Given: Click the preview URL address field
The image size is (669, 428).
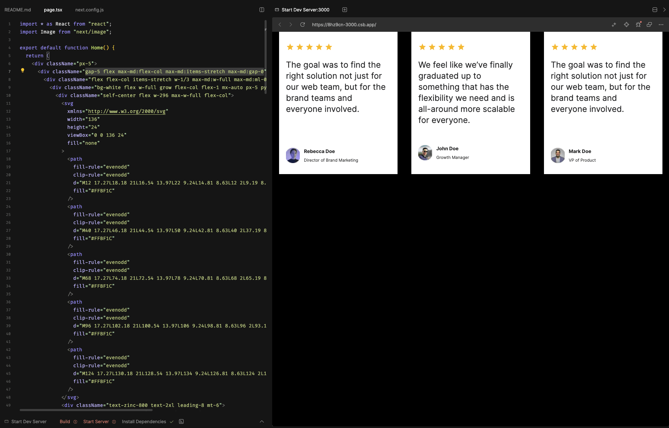Looking at the screenshot, I should (344, 25).
